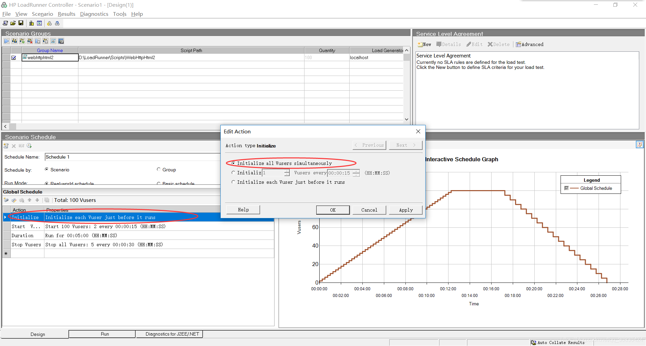Click the gray Diagnostics help icon in main toolbar
The height and width of the screenshot is (346, 646).
pos(57,23)
